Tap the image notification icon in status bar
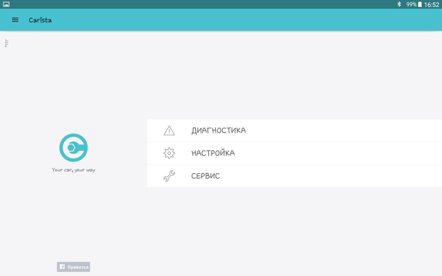The image size is (442, 276). pos(6,4)
